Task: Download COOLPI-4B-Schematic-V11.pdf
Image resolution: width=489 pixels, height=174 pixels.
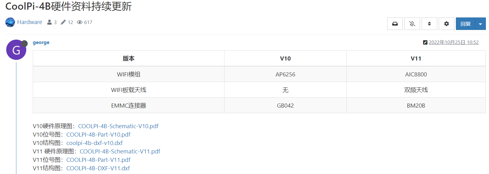Action: (120, 152)
